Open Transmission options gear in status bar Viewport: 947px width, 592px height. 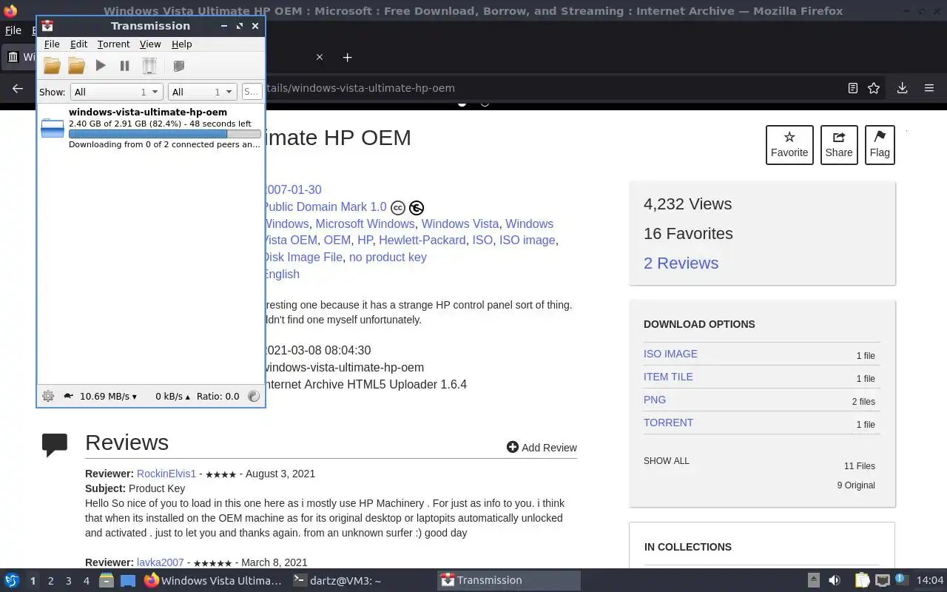click(x=48, y=396)
